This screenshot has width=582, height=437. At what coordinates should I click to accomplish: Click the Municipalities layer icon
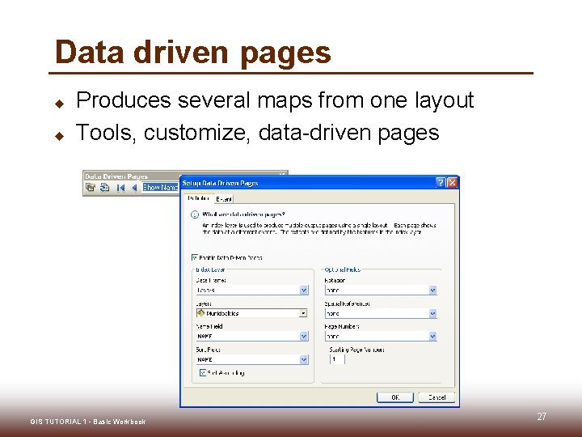click(x=200, y=313)
